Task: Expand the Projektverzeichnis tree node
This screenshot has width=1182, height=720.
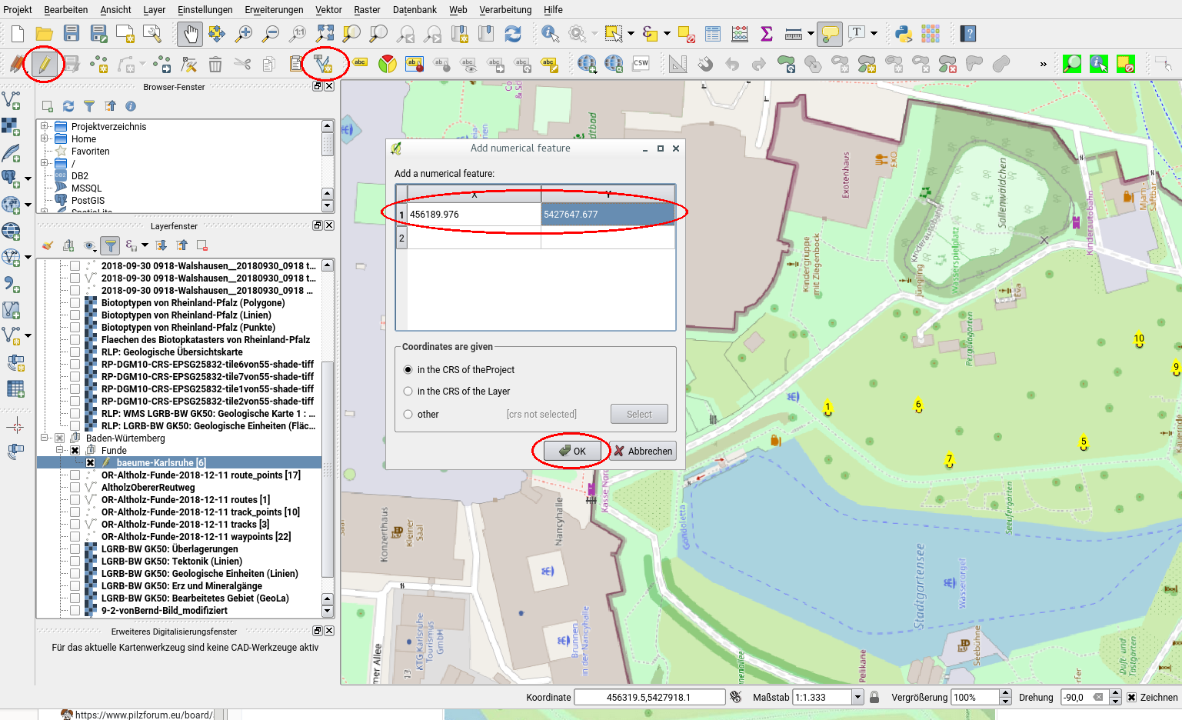Action: coord(45,127)
